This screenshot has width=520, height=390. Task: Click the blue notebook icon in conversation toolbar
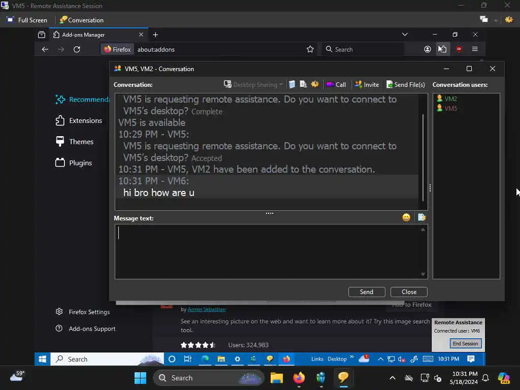(292, 84)
